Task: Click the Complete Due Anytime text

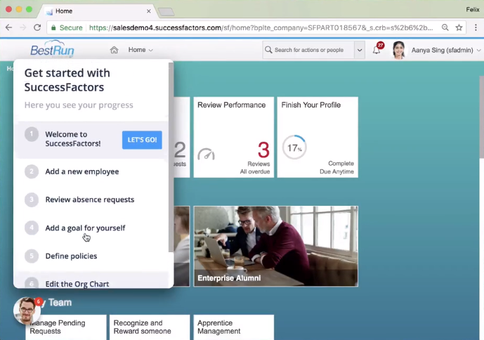Action: coord(336,167)
